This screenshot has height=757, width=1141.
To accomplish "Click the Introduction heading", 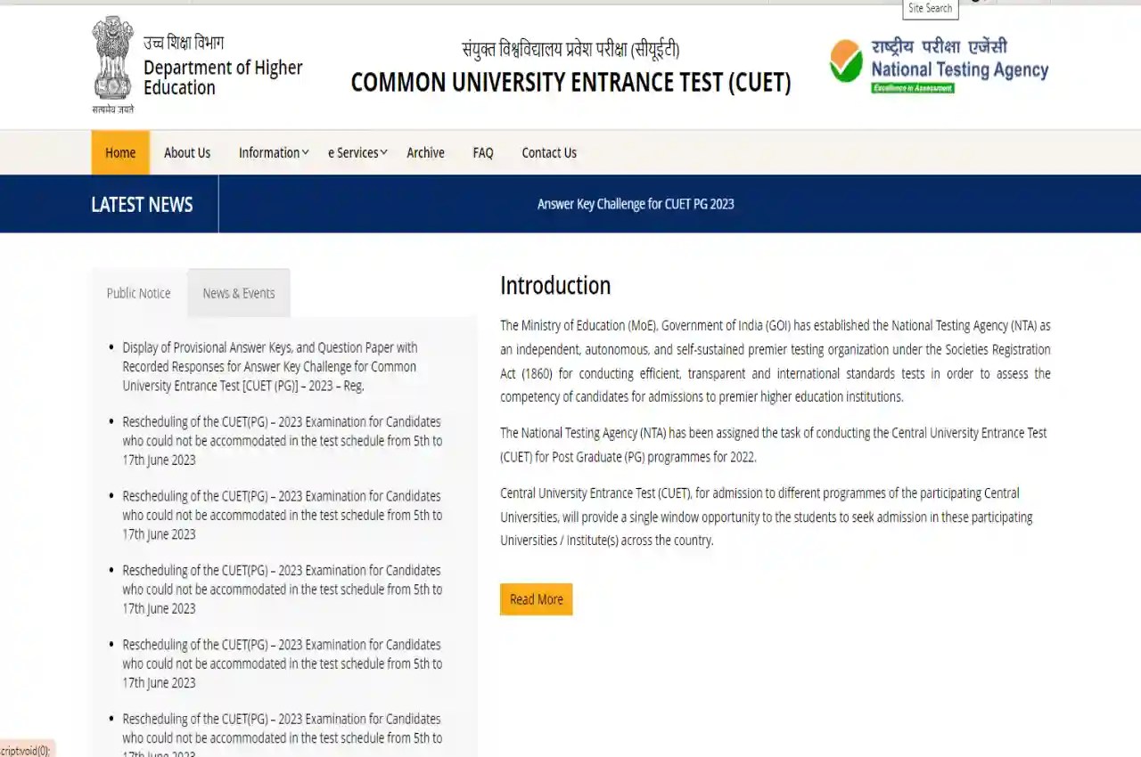I will (555, 285).
